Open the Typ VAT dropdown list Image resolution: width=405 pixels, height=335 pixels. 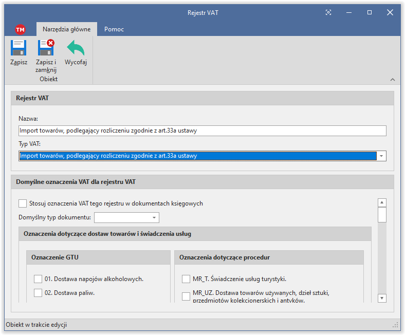[x=381, y=156]
